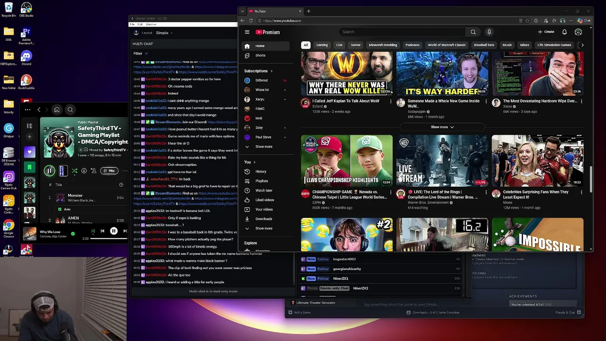The image size is (606, 341).
Task: Download the Spotify playlist
Action: [x=84, y=171]
